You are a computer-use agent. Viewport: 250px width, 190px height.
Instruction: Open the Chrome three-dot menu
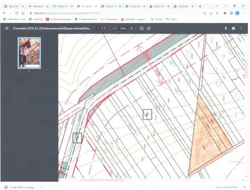[244, 13]
